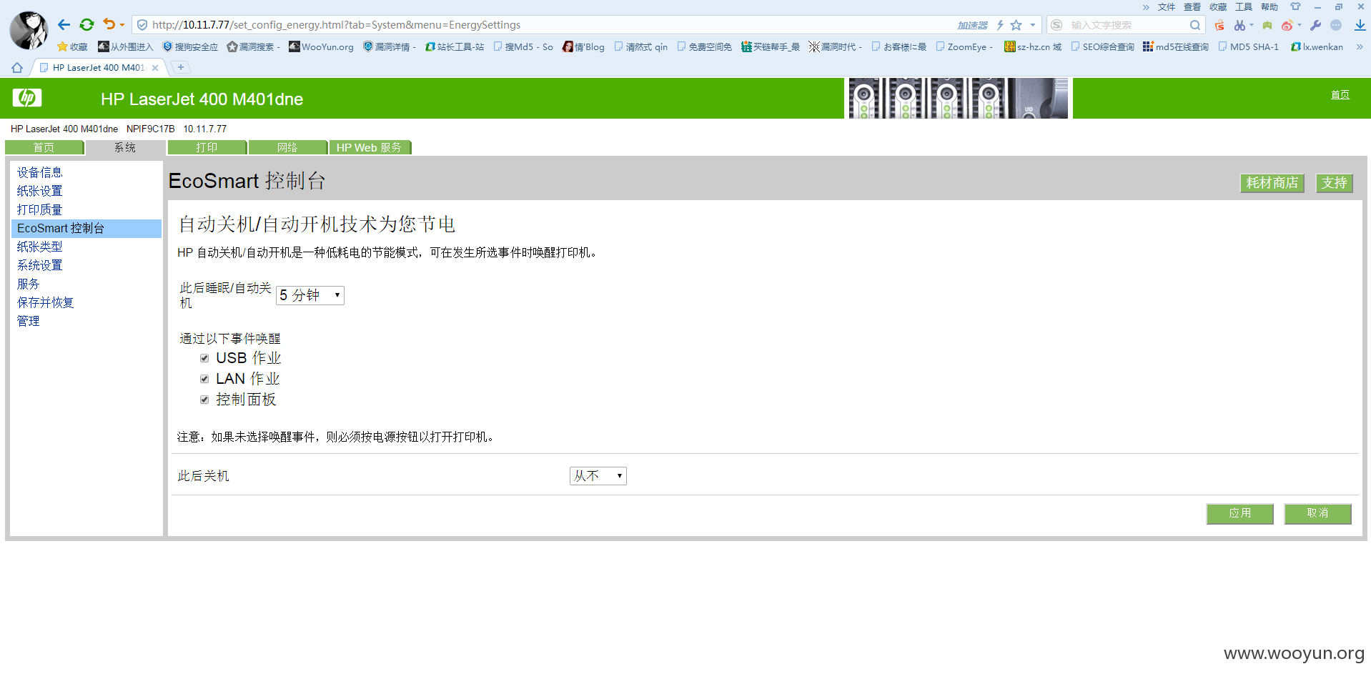Click the lightning bolt speed mode icon
Viewport: 1371px width, 674px height.
[1000, 25]
